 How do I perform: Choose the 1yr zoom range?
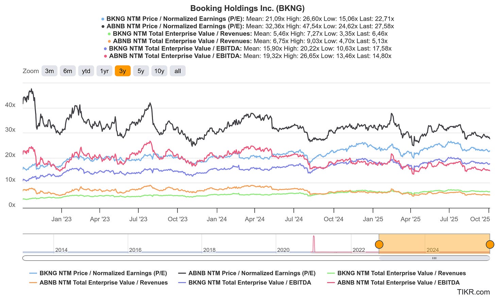pos(104,71)
